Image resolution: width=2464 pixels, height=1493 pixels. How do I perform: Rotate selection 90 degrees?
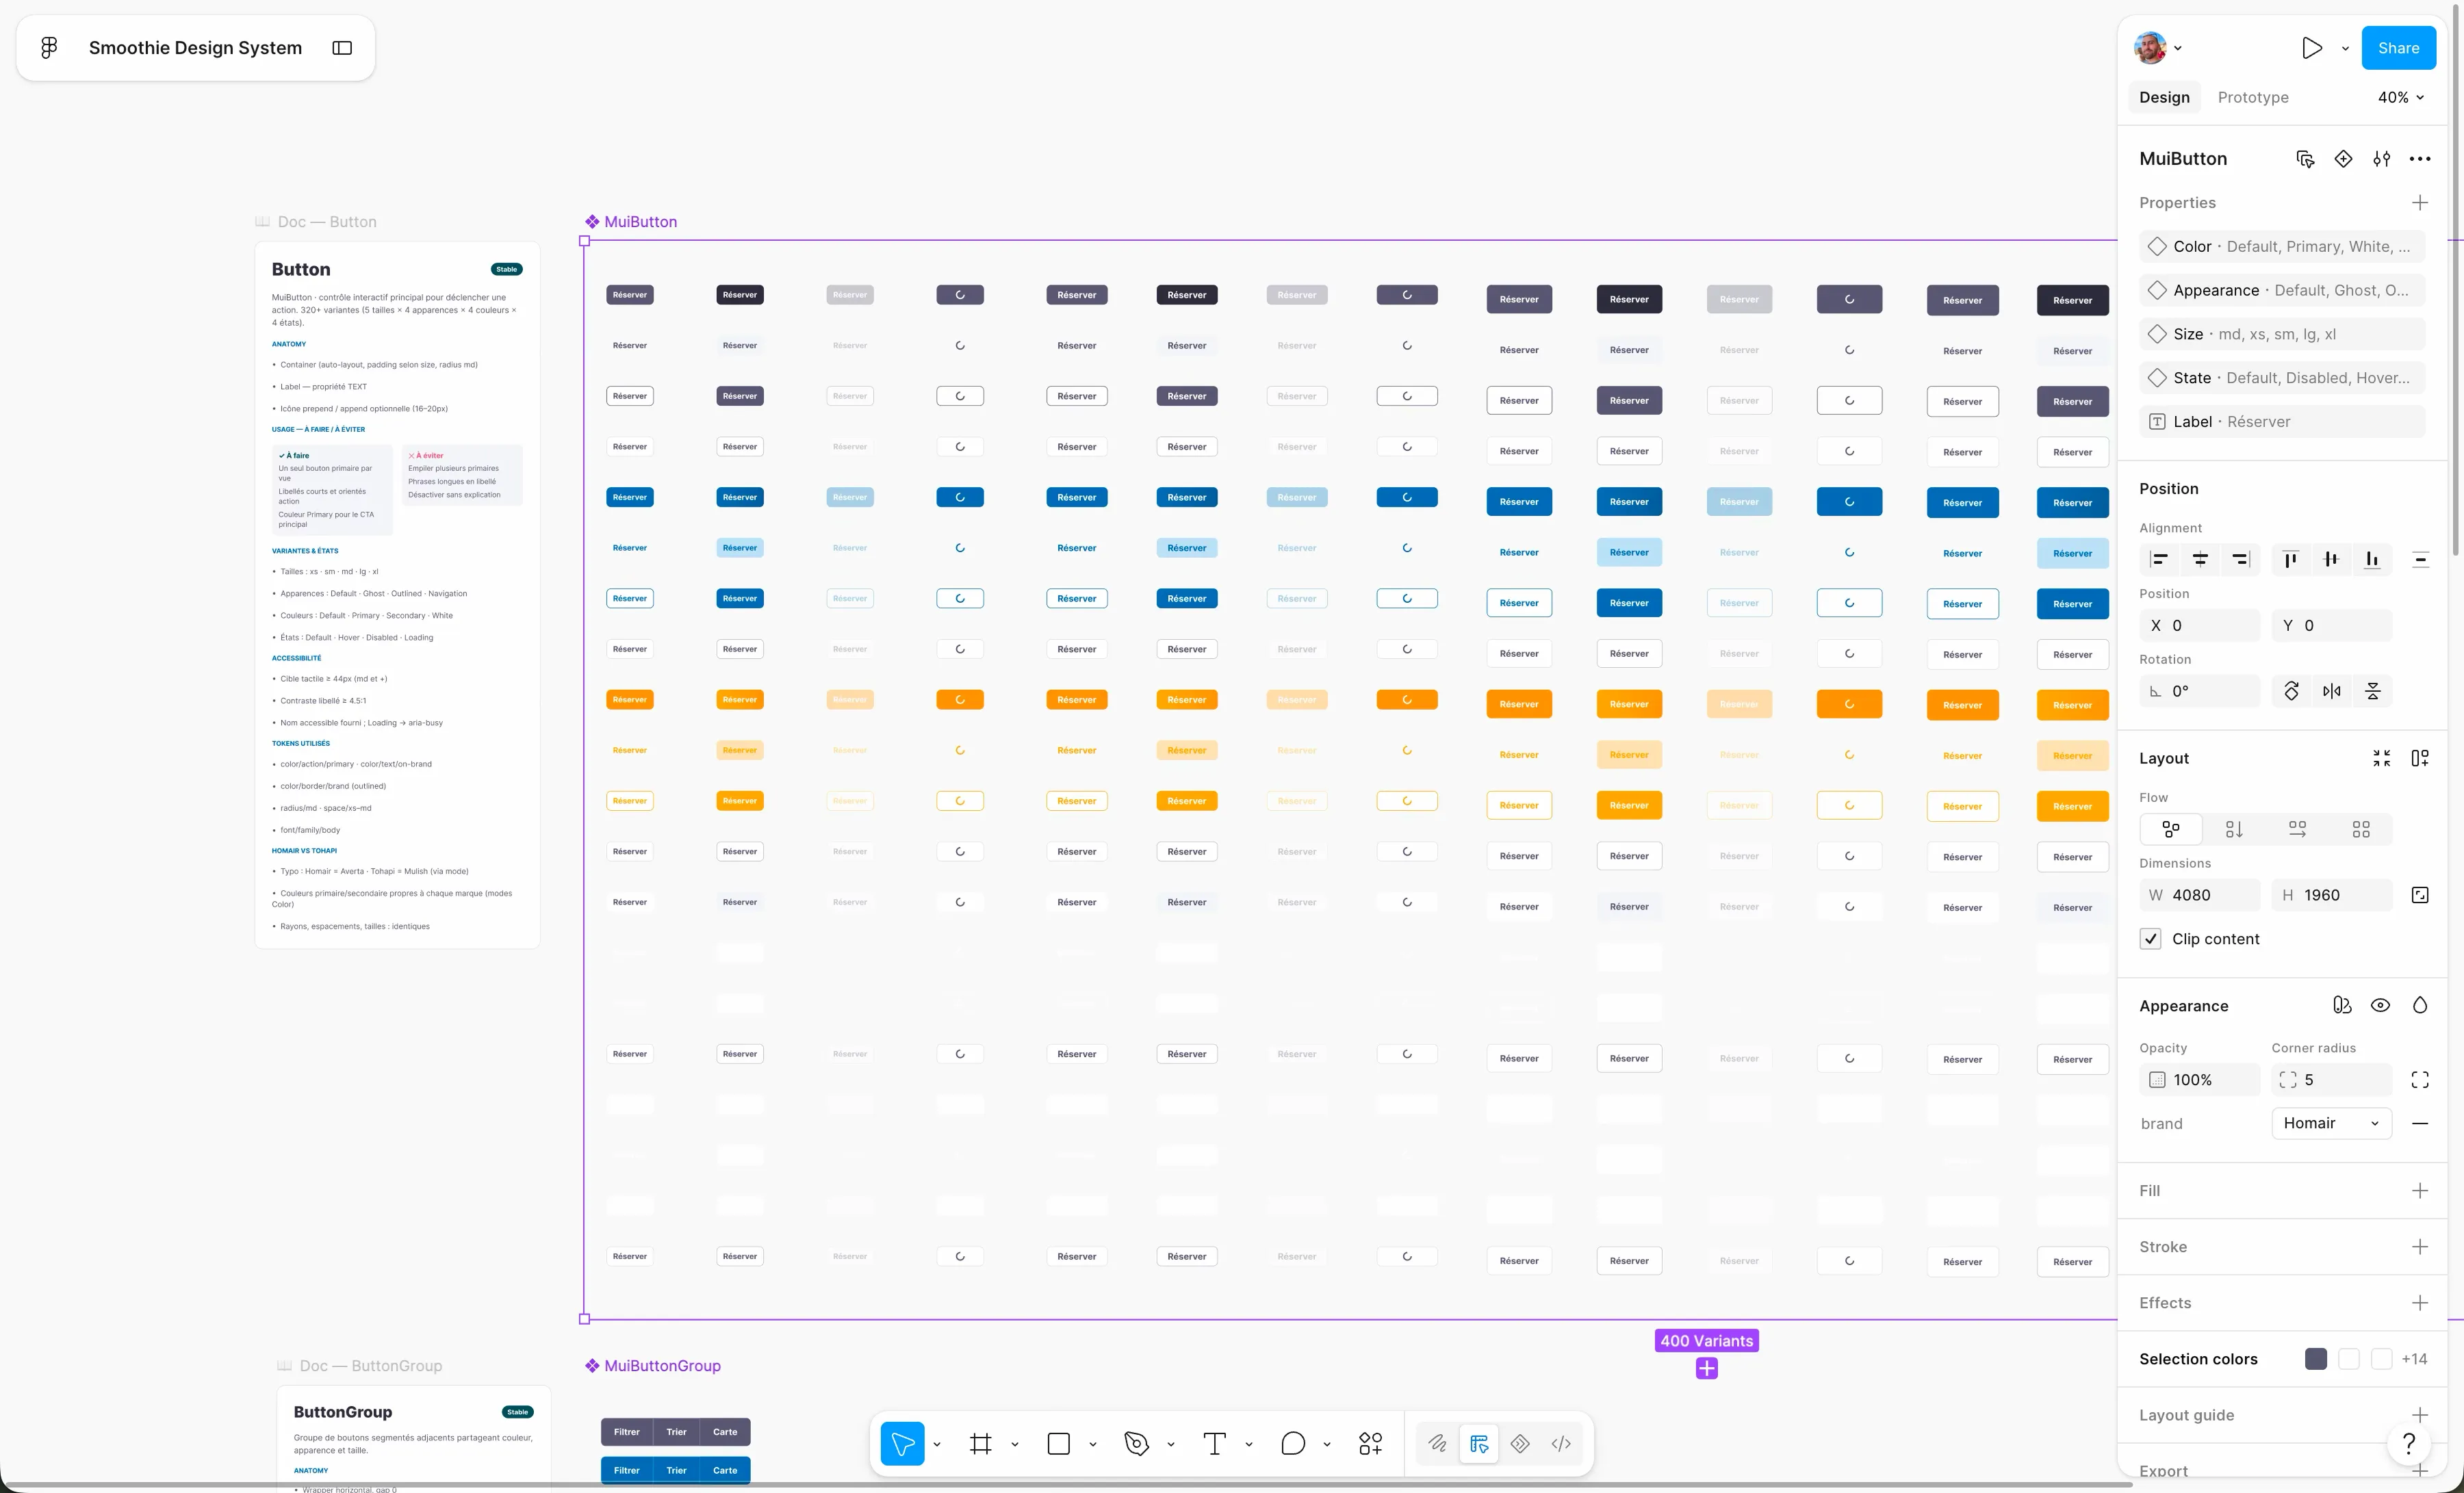coord(2291,690)
